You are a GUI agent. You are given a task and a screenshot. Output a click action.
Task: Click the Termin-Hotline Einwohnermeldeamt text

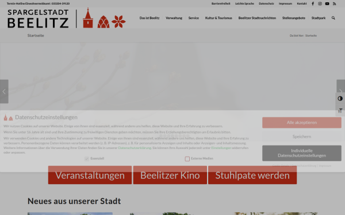(38, 4)
